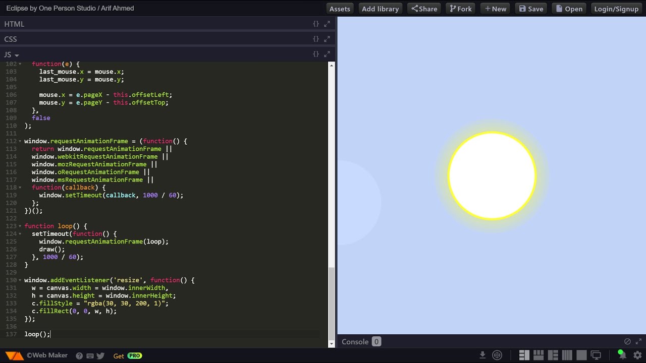Save the creation with Save button

(531, 9)
